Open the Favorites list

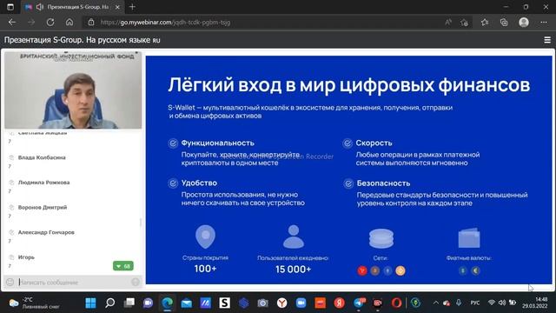pos(485,23)
